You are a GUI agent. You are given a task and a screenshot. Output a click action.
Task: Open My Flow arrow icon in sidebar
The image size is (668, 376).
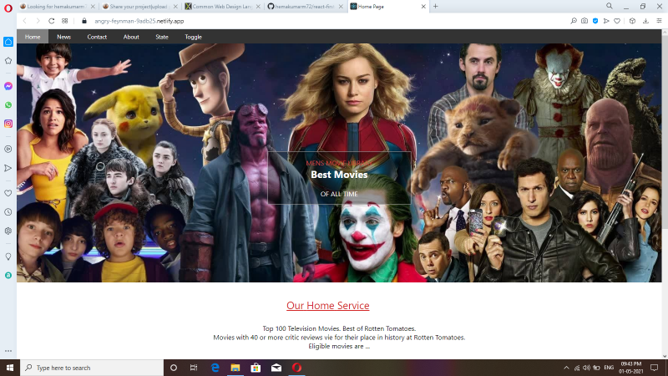click(8, 168)
